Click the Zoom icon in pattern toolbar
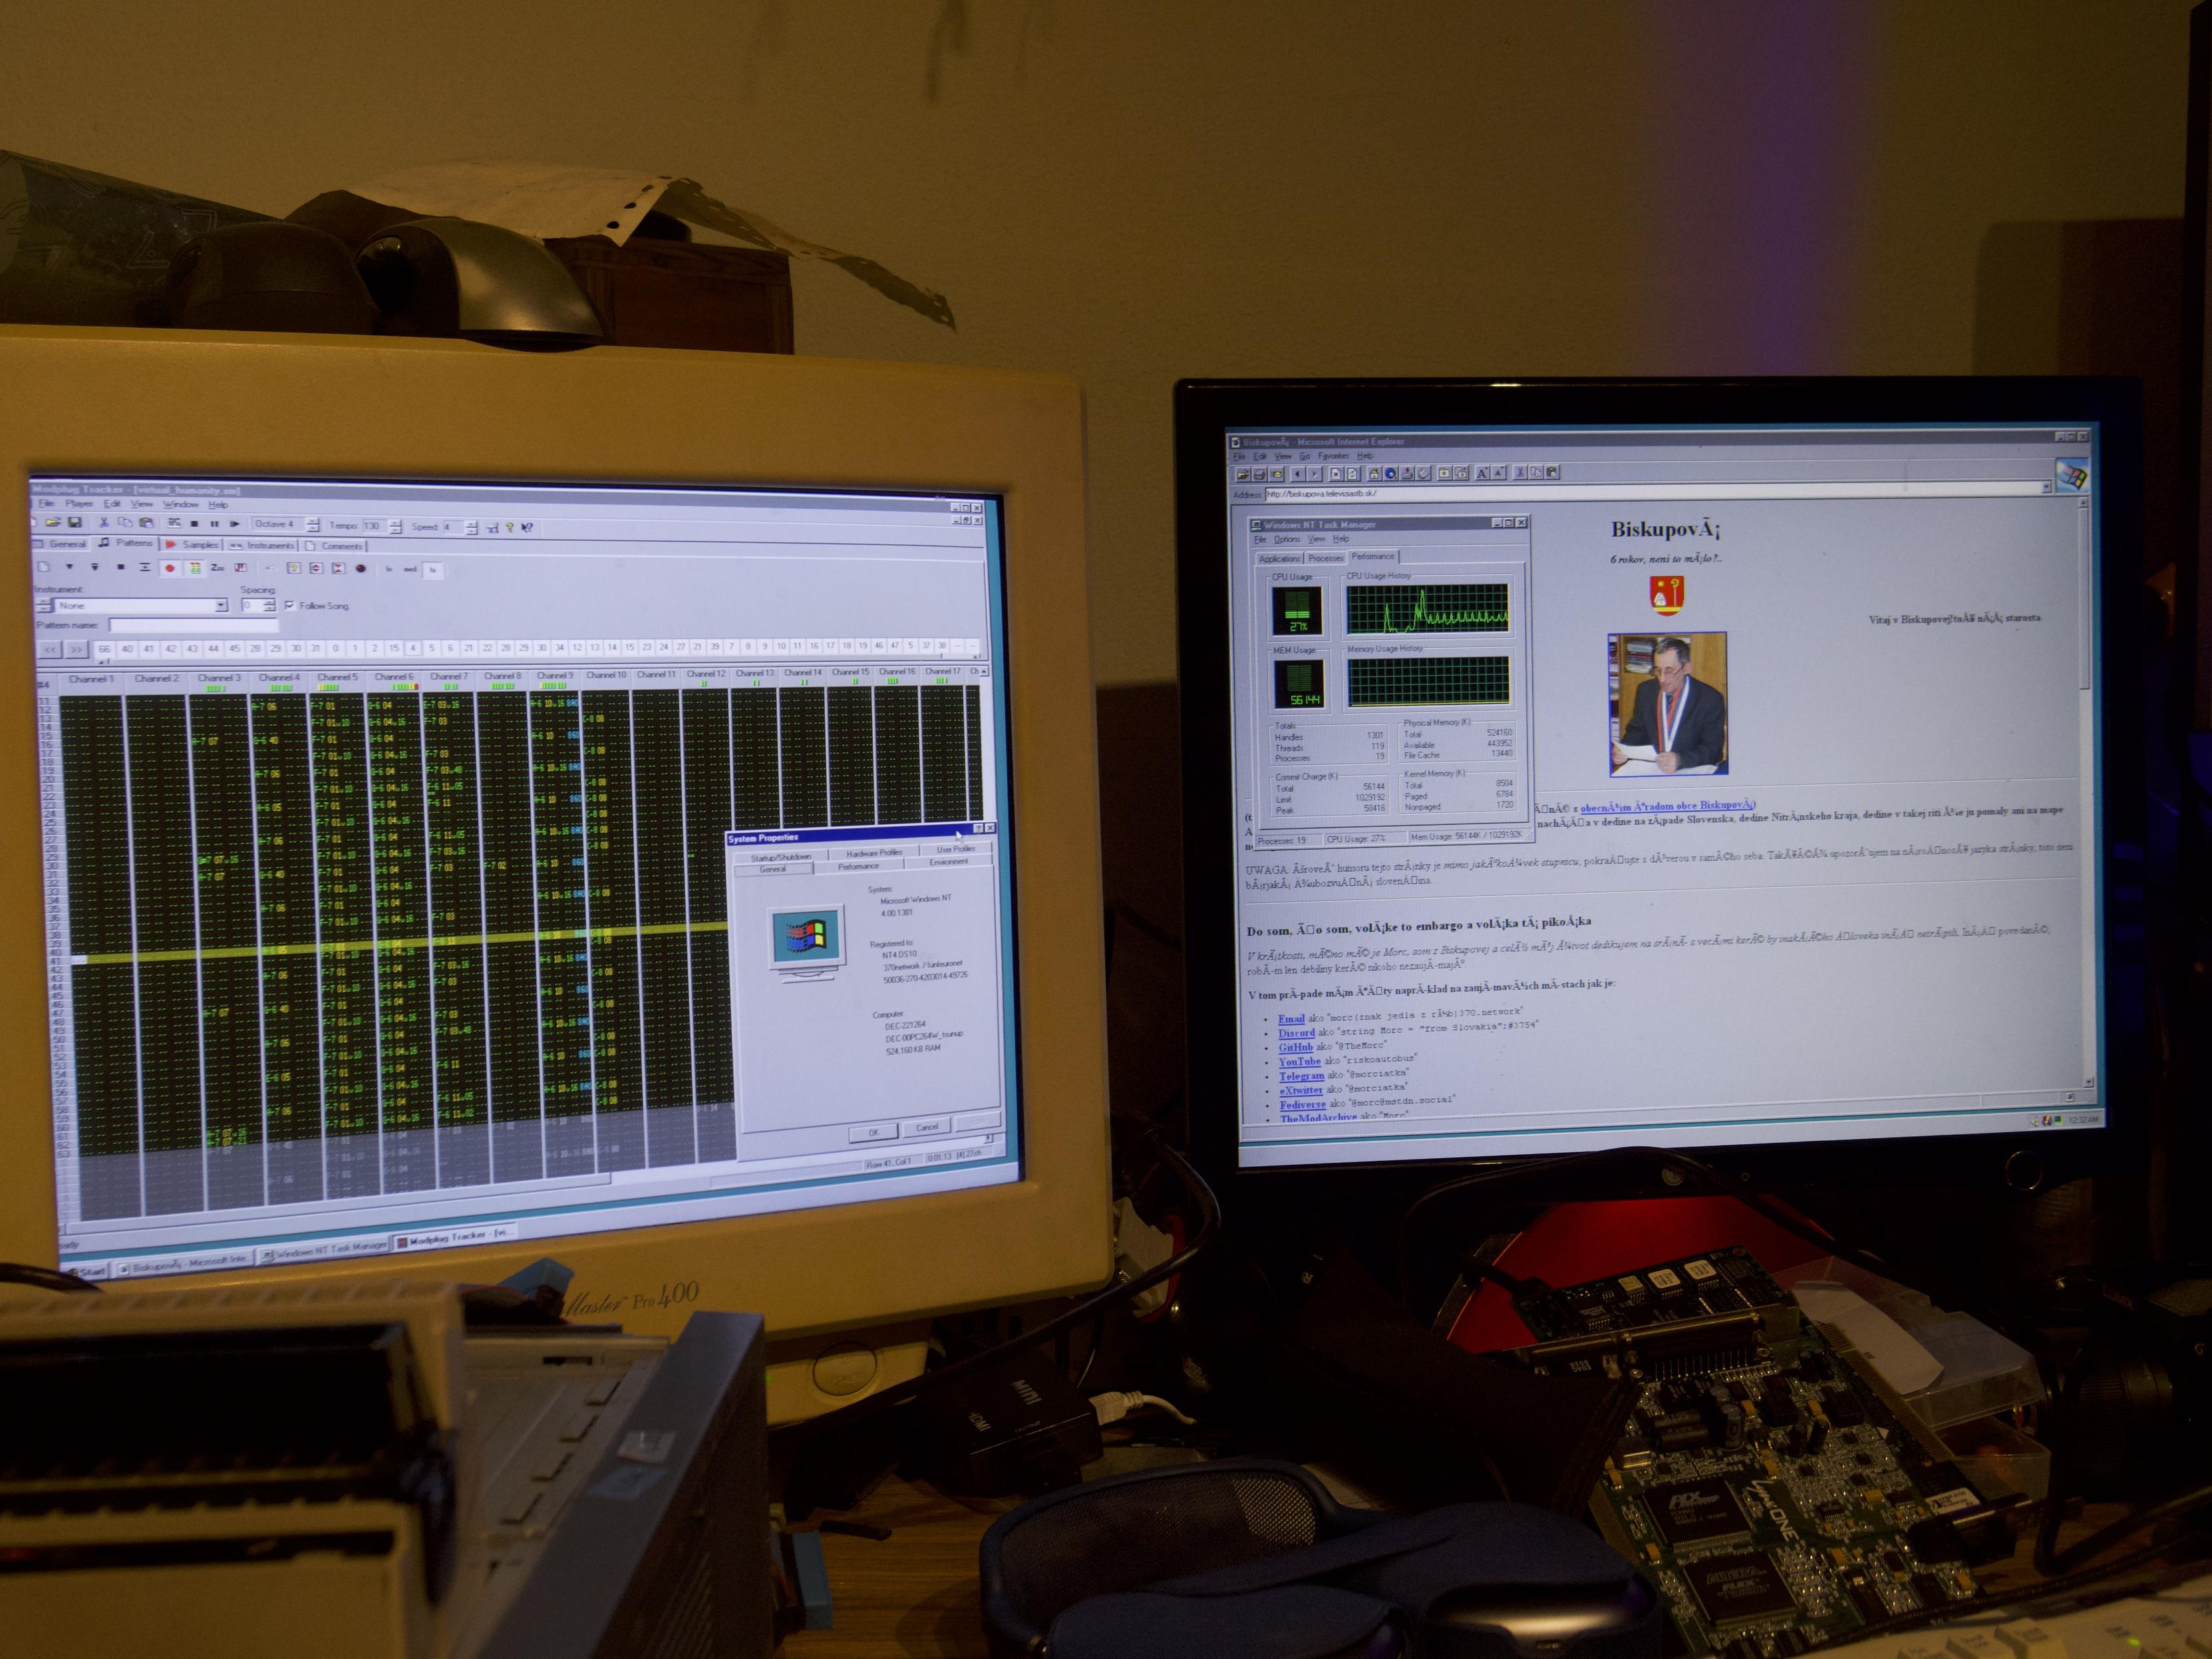 tap(217, 568)
